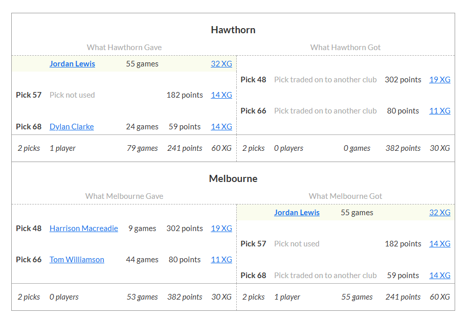Click the Melbourne section heading

233,179
